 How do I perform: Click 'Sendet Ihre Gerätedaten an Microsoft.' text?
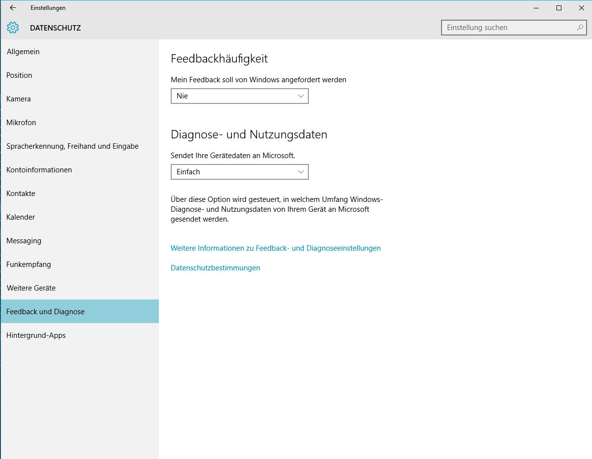pos(233,156)
